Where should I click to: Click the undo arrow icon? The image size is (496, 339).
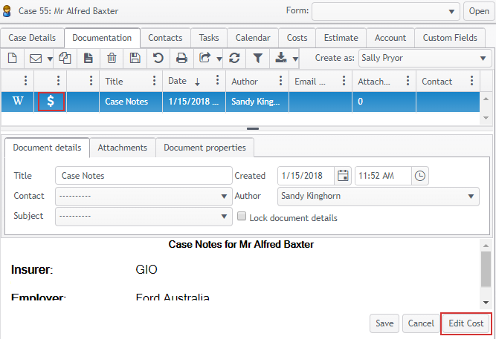click(x=158, y=58)
